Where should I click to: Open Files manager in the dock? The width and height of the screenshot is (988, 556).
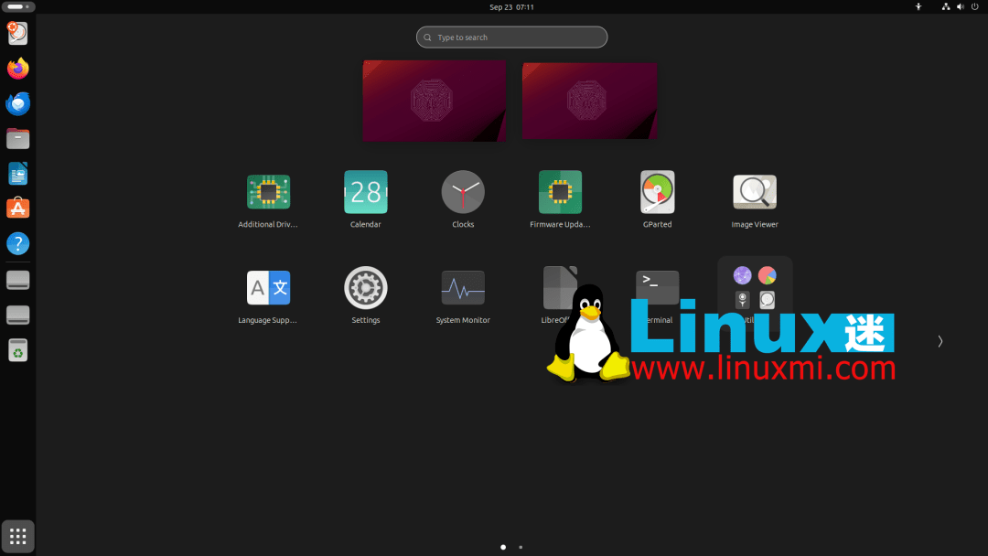(17, 138)
